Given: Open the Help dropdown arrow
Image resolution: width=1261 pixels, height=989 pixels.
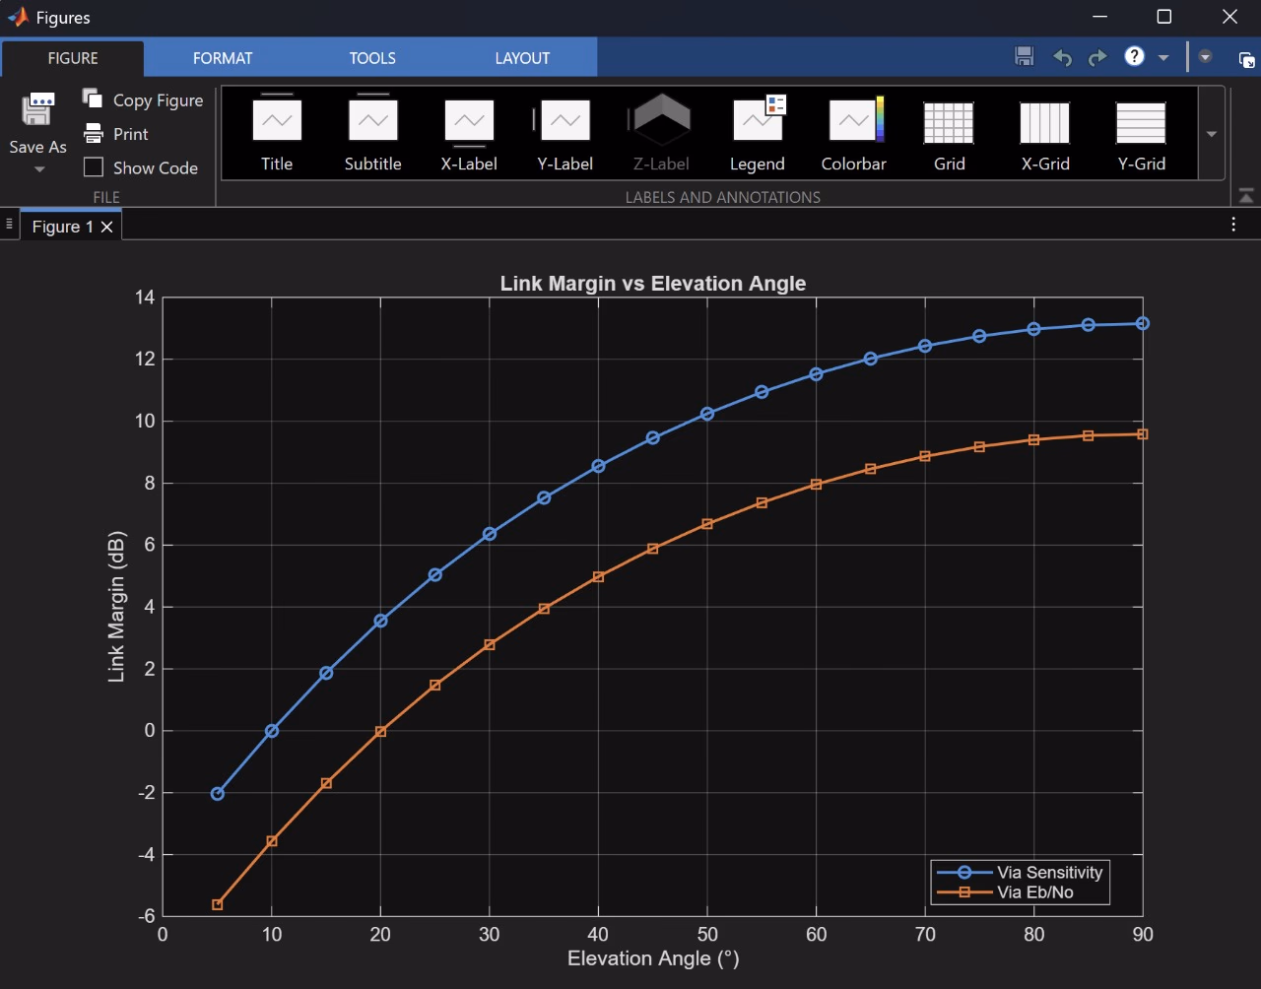Looking at the screenshot, I should click(1163, 57).
